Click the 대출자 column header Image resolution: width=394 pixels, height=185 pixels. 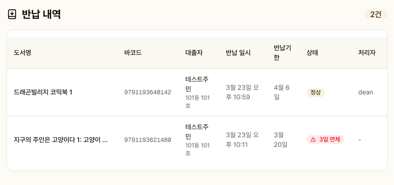coord(194,53)
